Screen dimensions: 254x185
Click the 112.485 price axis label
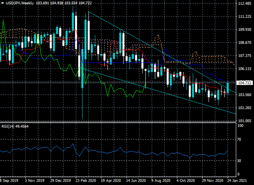point(245,3)
